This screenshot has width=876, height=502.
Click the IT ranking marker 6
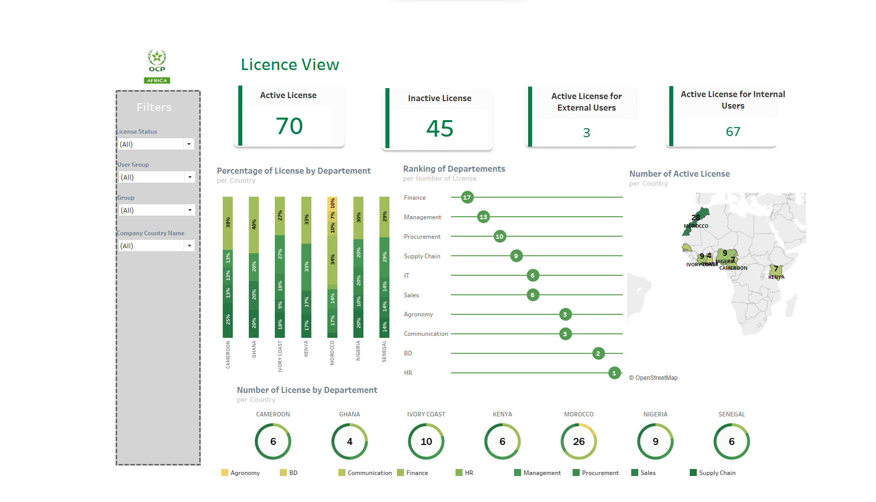click(x=533, y=275)
